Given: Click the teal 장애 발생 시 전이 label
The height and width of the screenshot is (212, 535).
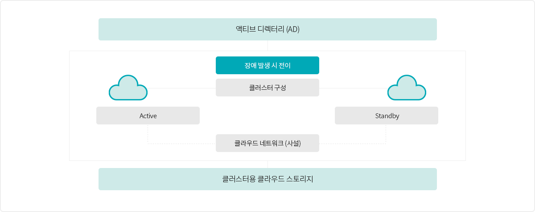Looking at the screenshot, I should pos(267,65).
